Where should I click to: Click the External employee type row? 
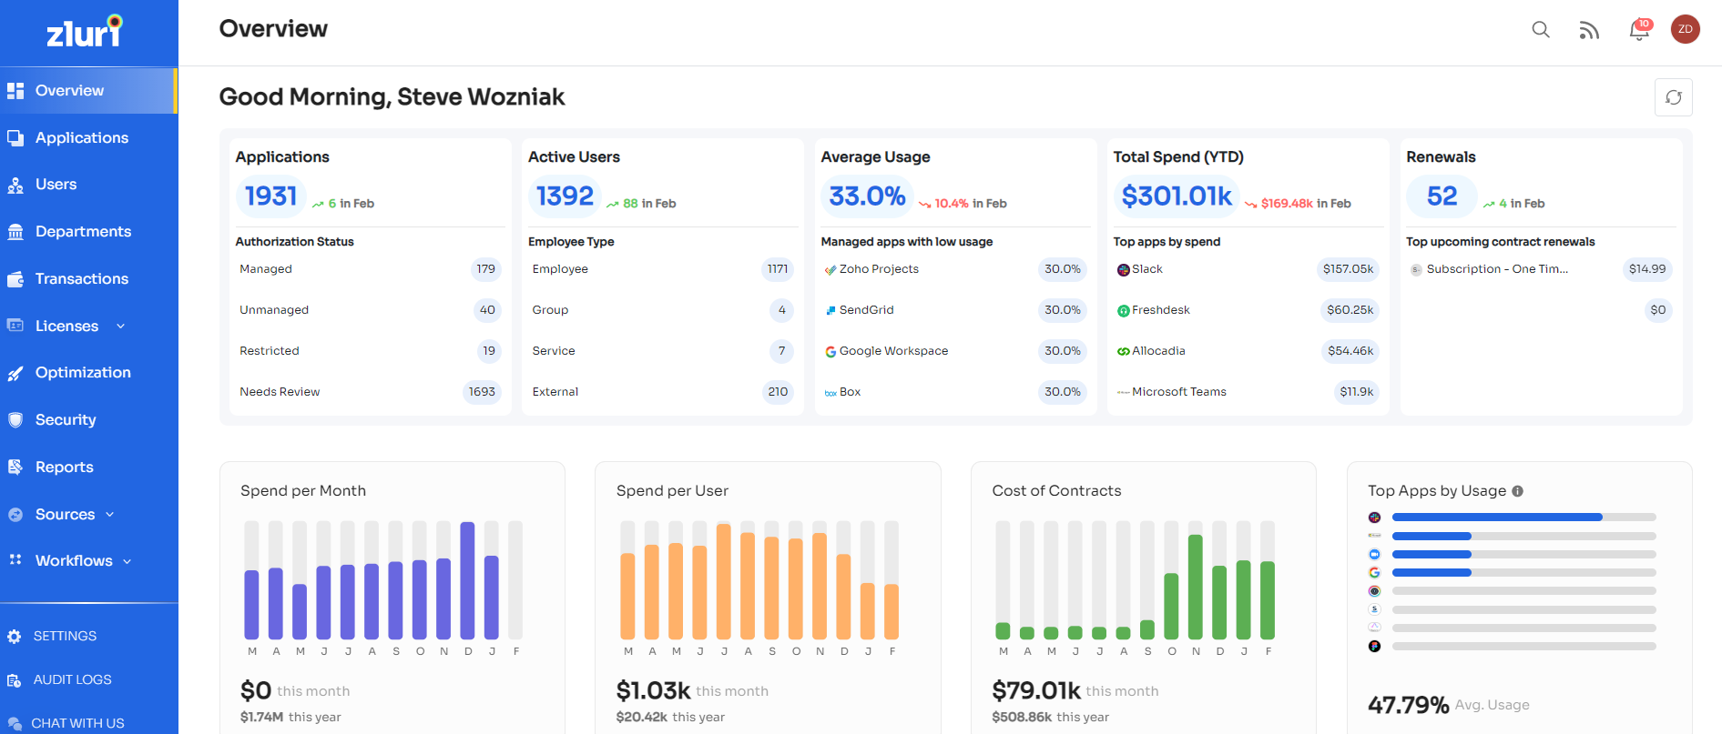(x=662, y=392)
